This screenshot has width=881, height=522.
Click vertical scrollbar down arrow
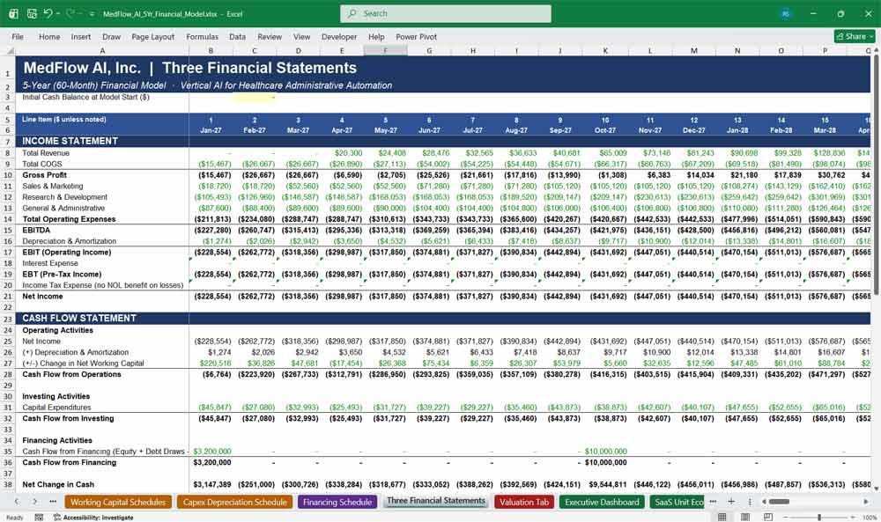pos(876,489)
